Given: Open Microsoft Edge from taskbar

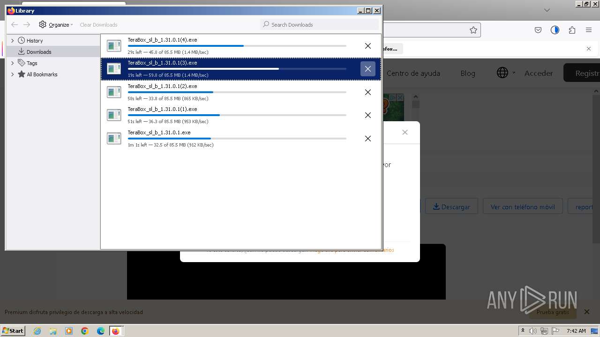Looking at the screenshot, I should click(101, 331).
